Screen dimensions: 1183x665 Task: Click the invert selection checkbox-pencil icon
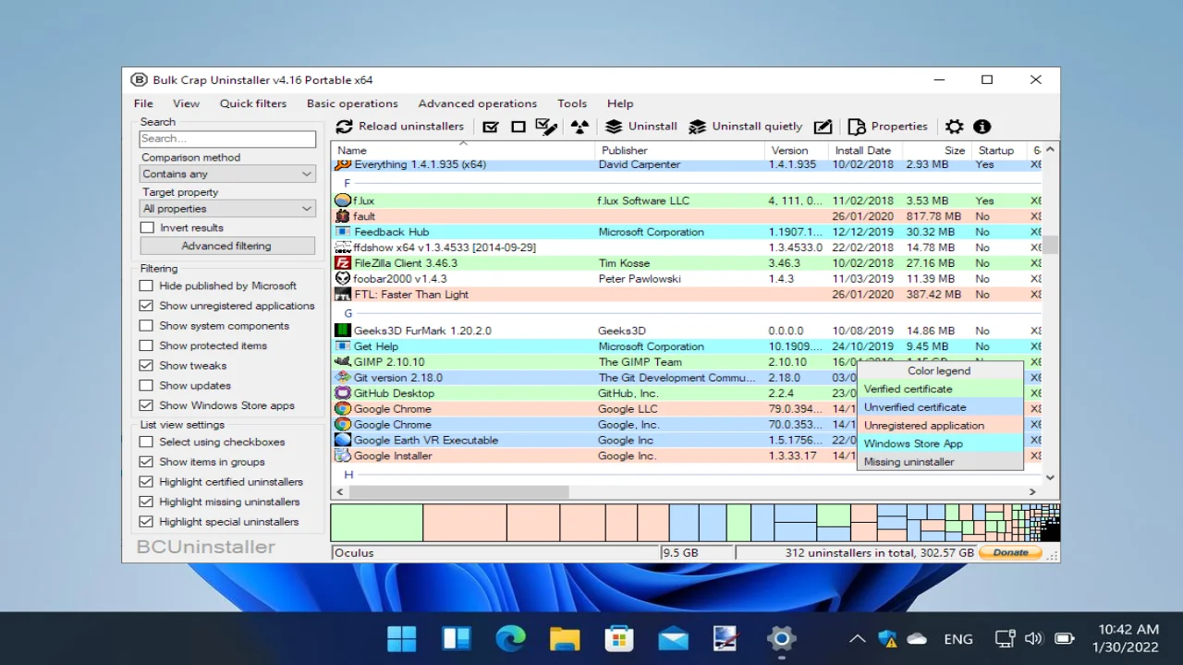click(547, 127)
